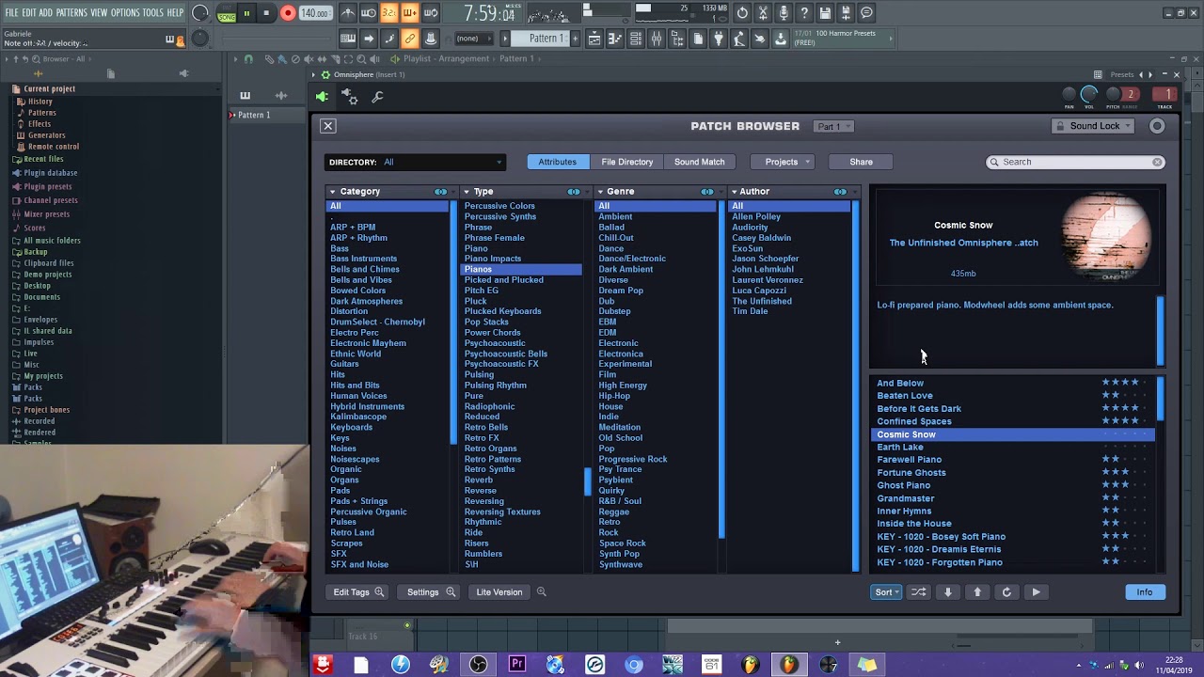Toggle the highlighted link icon in toolbar
1204x677 pixels.
pyautogui.click(x=409, y=39)
